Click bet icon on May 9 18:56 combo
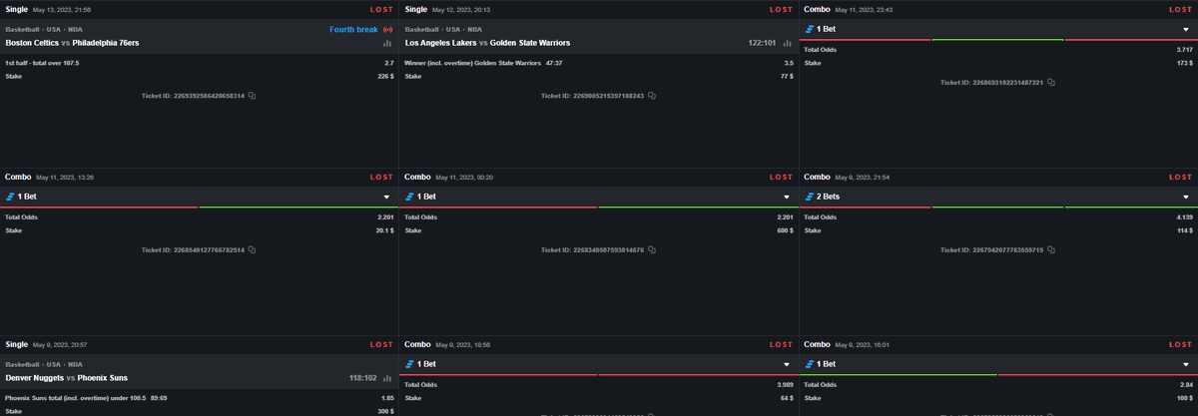 point(409,364)
